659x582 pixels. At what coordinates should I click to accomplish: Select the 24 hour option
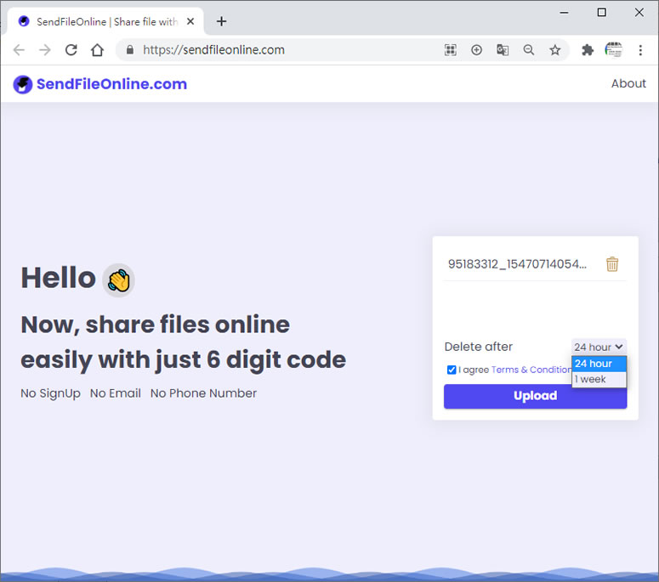[x=599, y=364]
